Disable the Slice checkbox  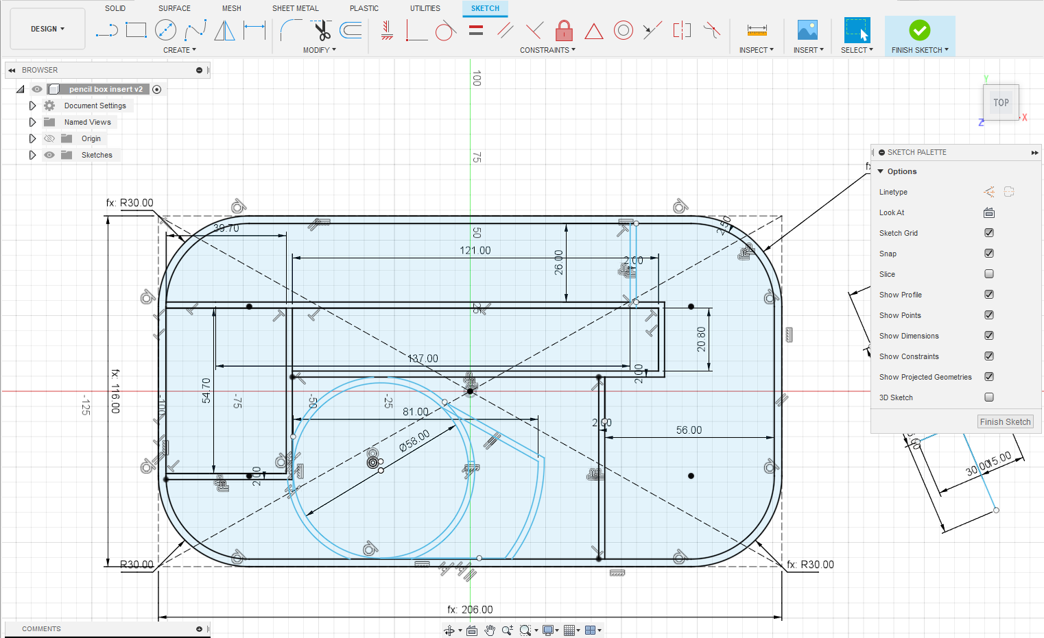[x=988, y=273]
